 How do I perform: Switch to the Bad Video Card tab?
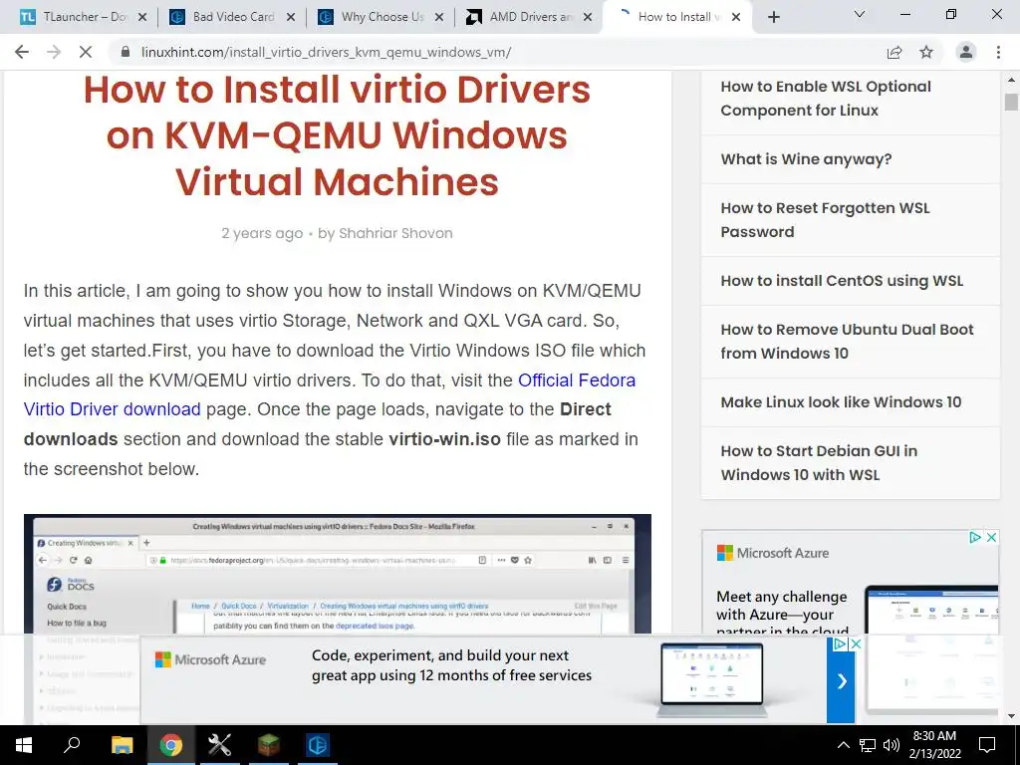[x=232, y=17]
